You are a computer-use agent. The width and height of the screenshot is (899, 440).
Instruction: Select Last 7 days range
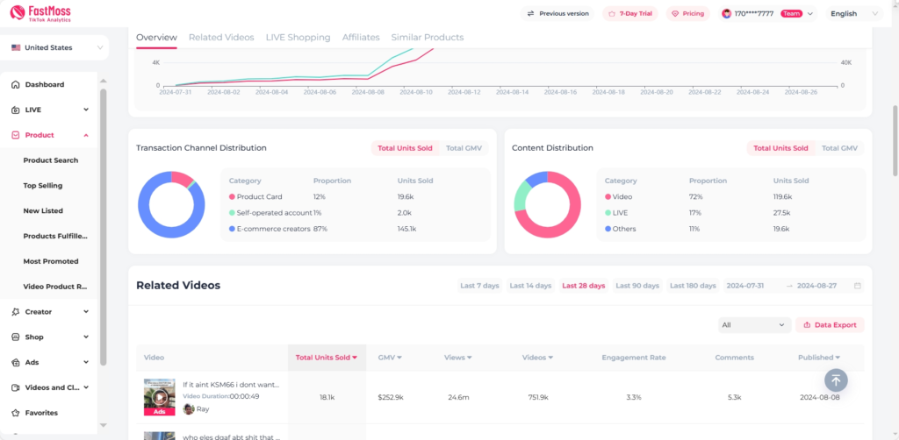479,286
